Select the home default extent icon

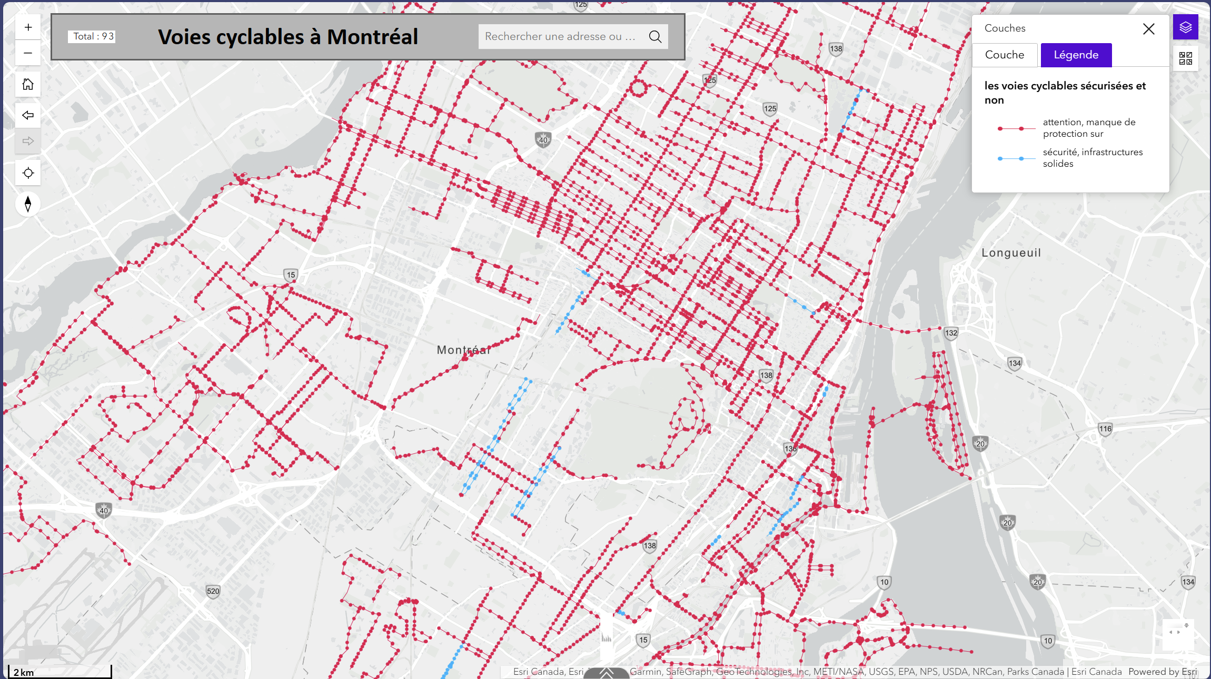27,84
